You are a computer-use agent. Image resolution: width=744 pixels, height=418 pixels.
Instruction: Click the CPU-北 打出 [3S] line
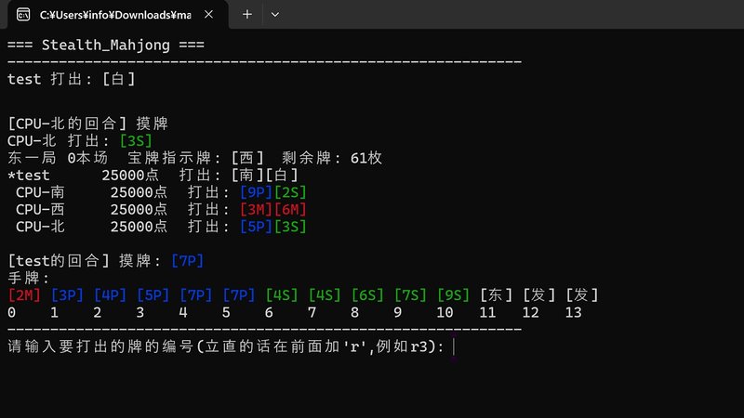pos(80,141)
